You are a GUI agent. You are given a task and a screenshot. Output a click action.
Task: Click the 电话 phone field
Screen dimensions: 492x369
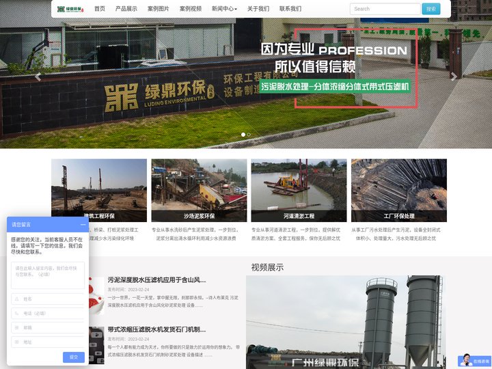48,313
